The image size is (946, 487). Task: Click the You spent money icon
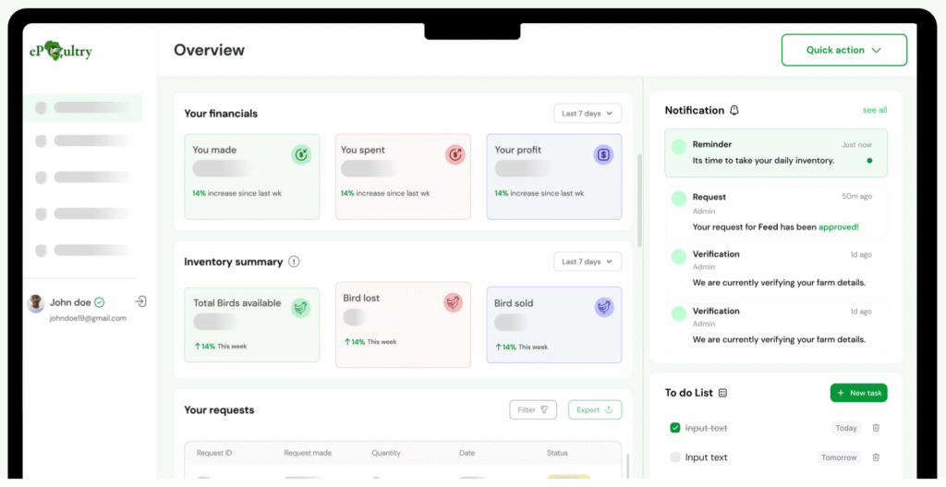click(455, 154)
